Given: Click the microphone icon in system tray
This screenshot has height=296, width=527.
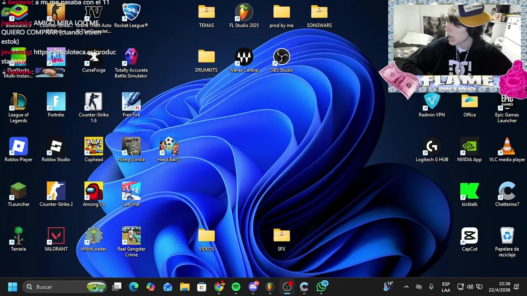Looking at the screenshot, I should 431,287.
